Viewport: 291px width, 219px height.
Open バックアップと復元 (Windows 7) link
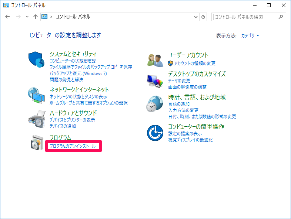tap(78, 73)
